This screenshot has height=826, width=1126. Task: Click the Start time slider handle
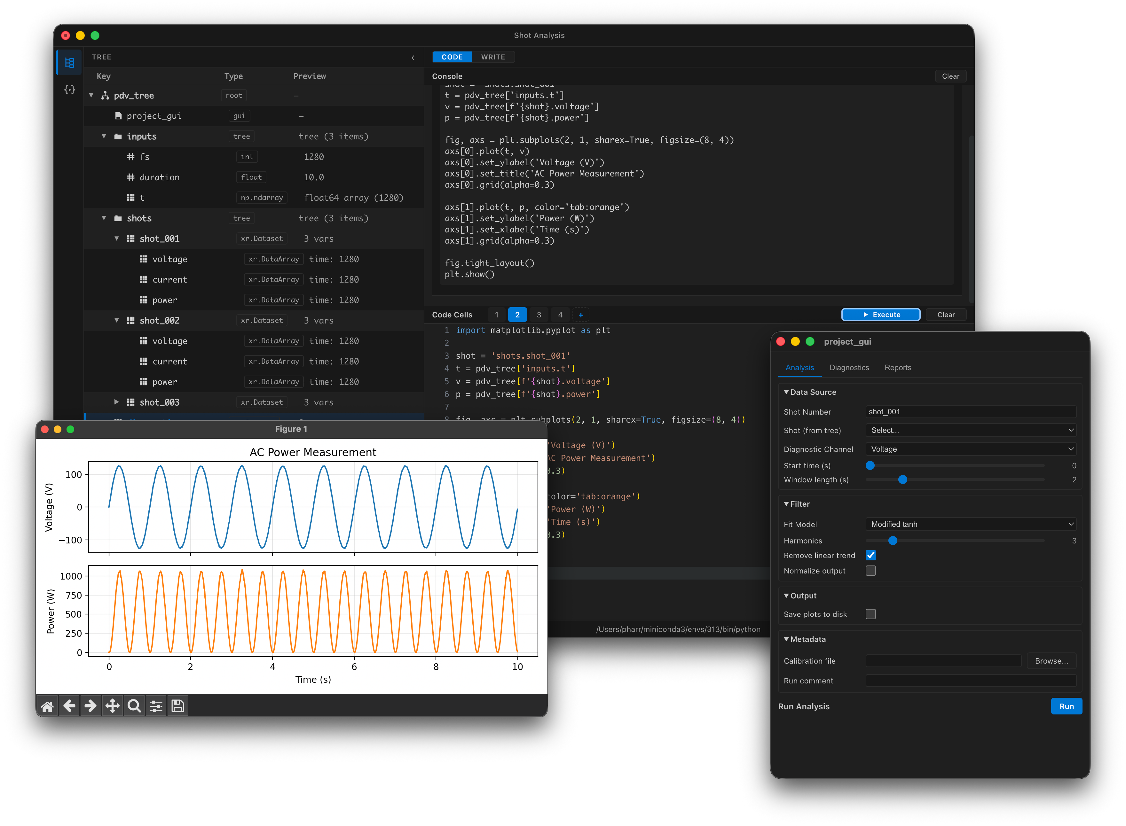pyautogui.click(x=870, y=466)
